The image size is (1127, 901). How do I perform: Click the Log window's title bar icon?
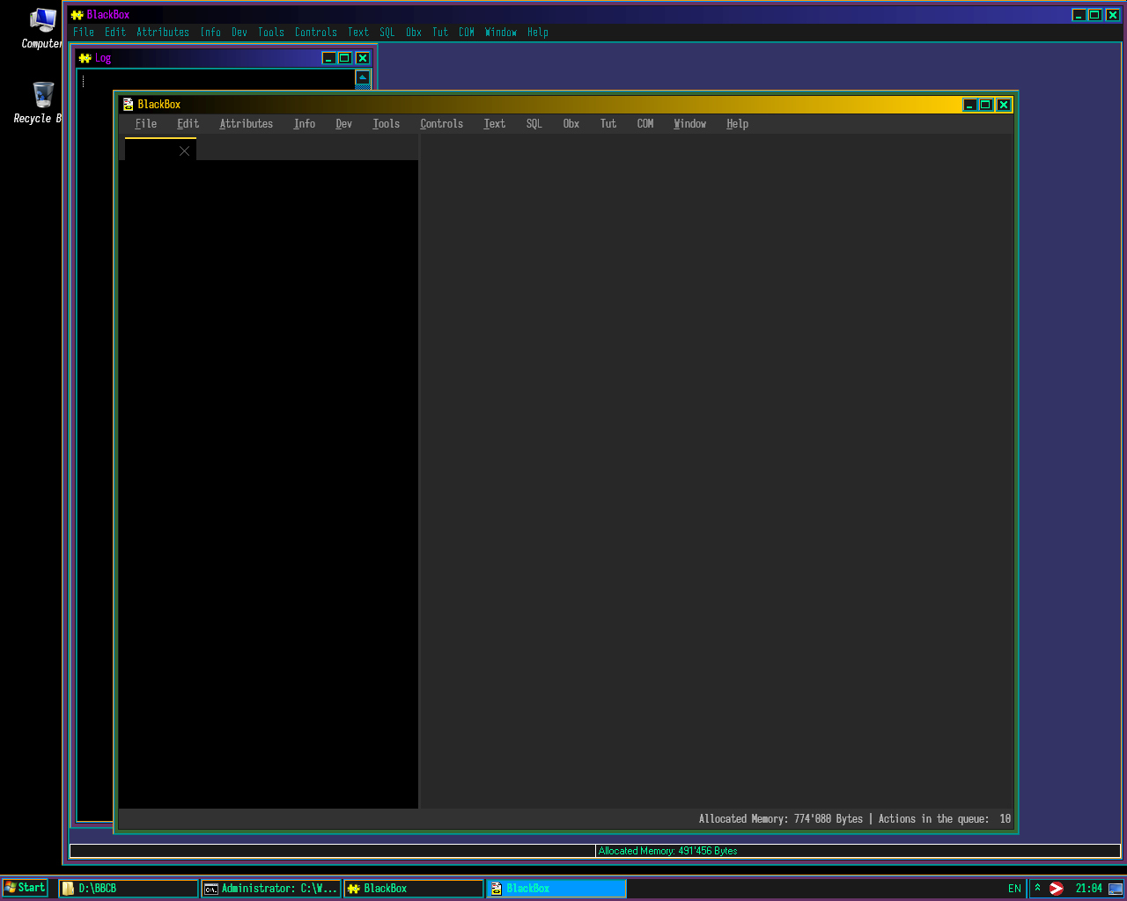tap(85, 58)
